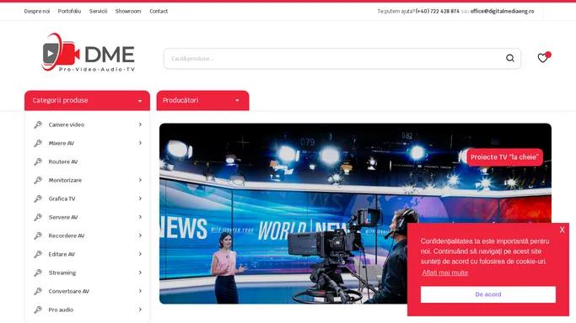Click the DME logo

pyautogui.click(x=88, y=52)
